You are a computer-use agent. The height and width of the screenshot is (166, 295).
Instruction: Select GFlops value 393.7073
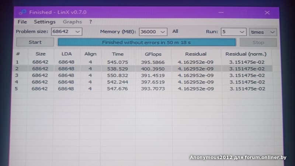(x=153, y=89)
